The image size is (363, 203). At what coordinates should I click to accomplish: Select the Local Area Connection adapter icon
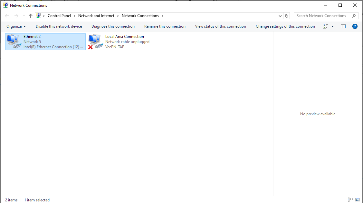(95, 41)
